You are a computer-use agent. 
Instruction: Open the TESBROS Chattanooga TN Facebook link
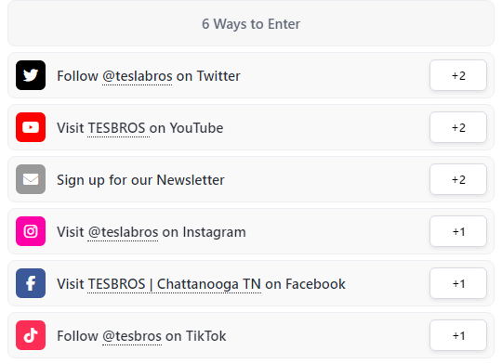tap(174, 284)
